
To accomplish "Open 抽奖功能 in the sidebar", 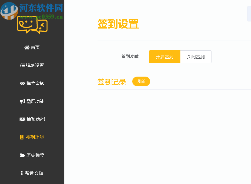I will [32, 119].
